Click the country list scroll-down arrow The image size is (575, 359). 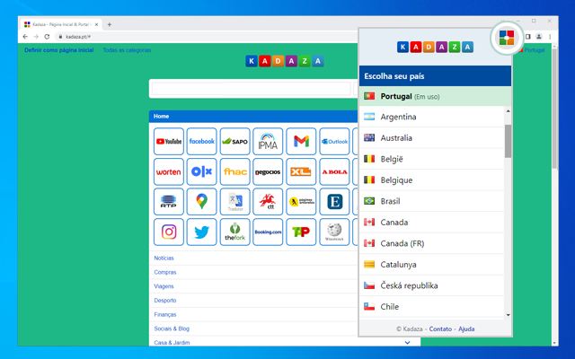(508, 315)
